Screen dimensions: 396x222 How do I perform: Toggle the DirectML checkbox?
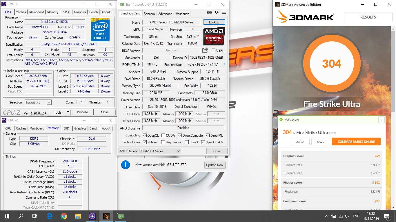208,135
